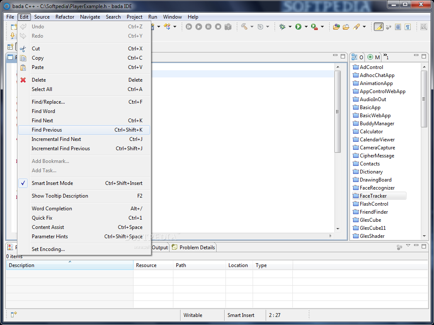Select Show Tooltip Description entry
This screenshot has width=434, height=325.
pos(84,196)
